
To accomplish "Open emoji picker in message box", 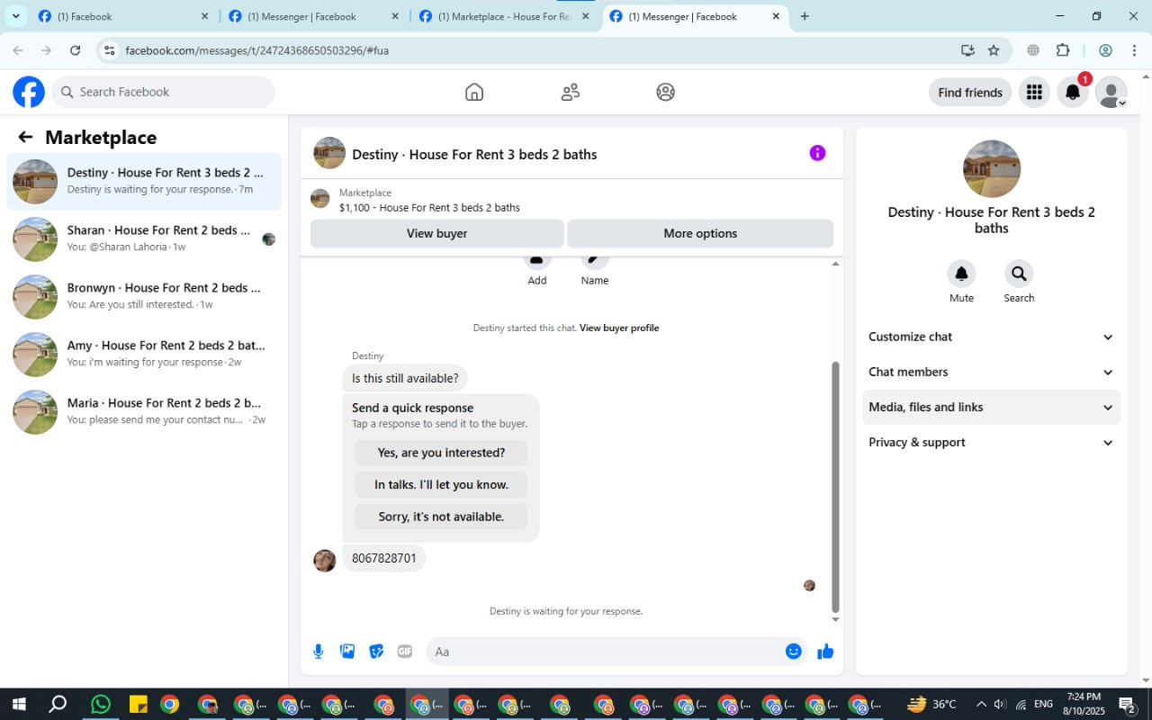I will pyautogui.click(x=793, y=652).
